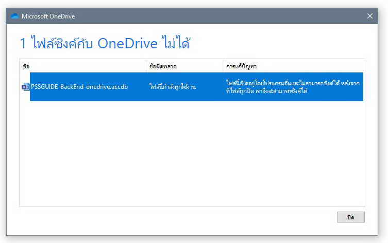Click the heading 1 ไฟล์ซิงค์กับ OneDrive ไม่ได้
This screenshot has width=388, height=243.
[x=105, y=43]
